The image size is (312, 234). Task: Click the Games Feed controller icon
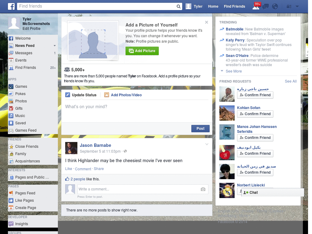(11, 130)
